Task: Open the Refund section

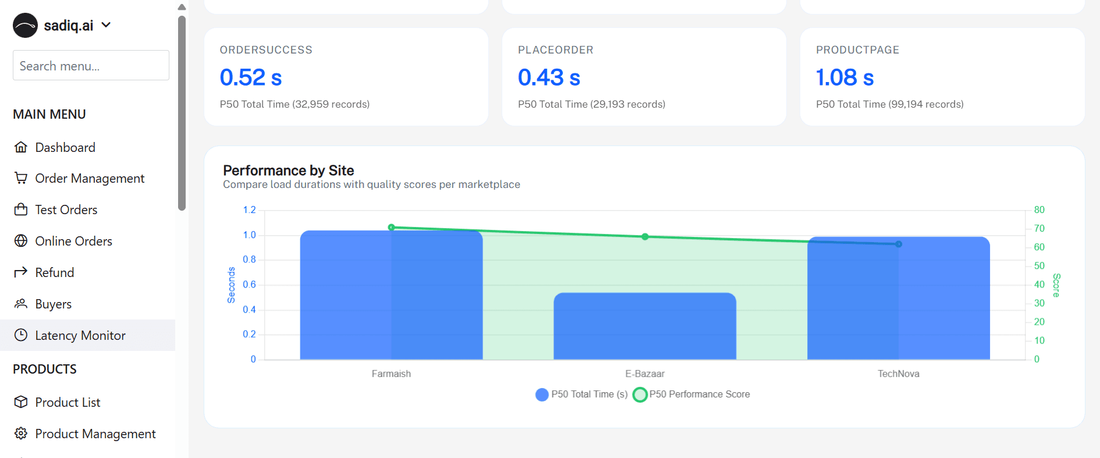Action: pos(87,272)
